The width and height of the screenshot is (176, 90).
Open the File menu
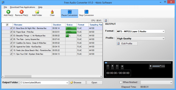5,7
